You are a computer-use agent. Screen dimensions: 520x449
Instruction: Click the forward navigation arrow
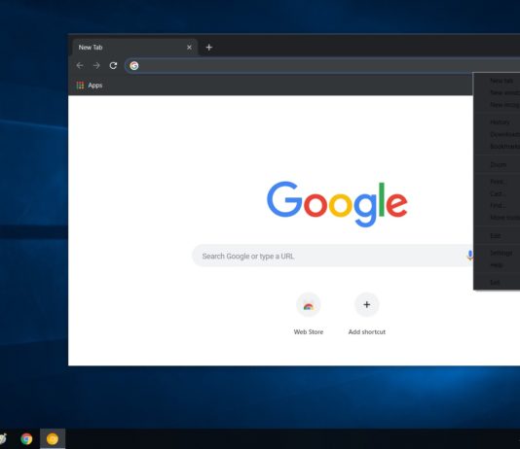(x=96, y=65)
